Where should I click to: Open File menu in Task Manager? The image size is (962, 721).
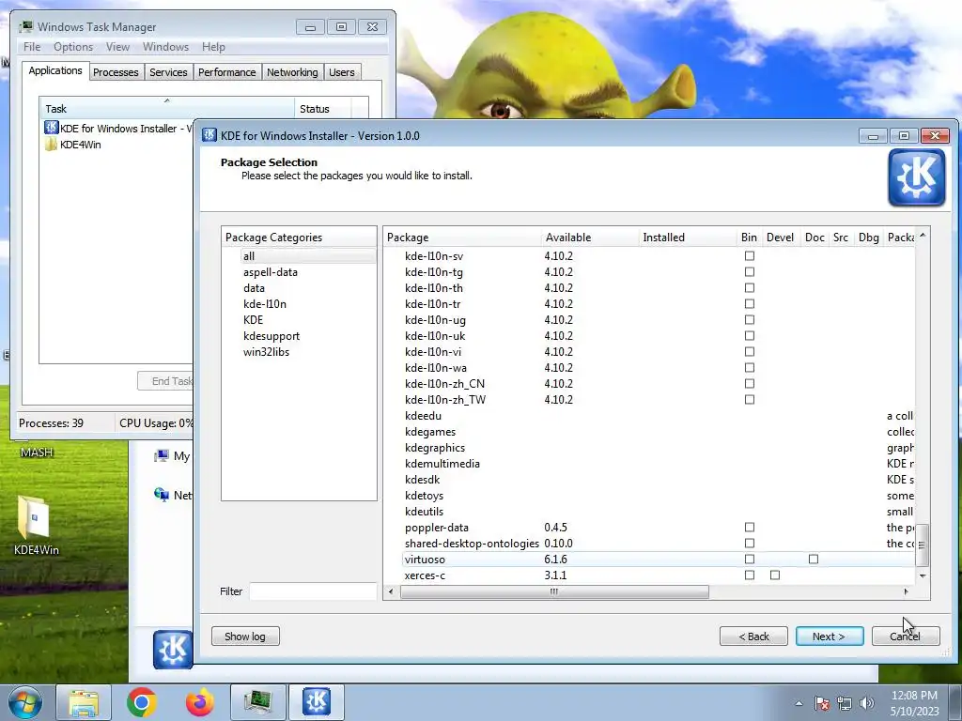click(x=32, y=47)
